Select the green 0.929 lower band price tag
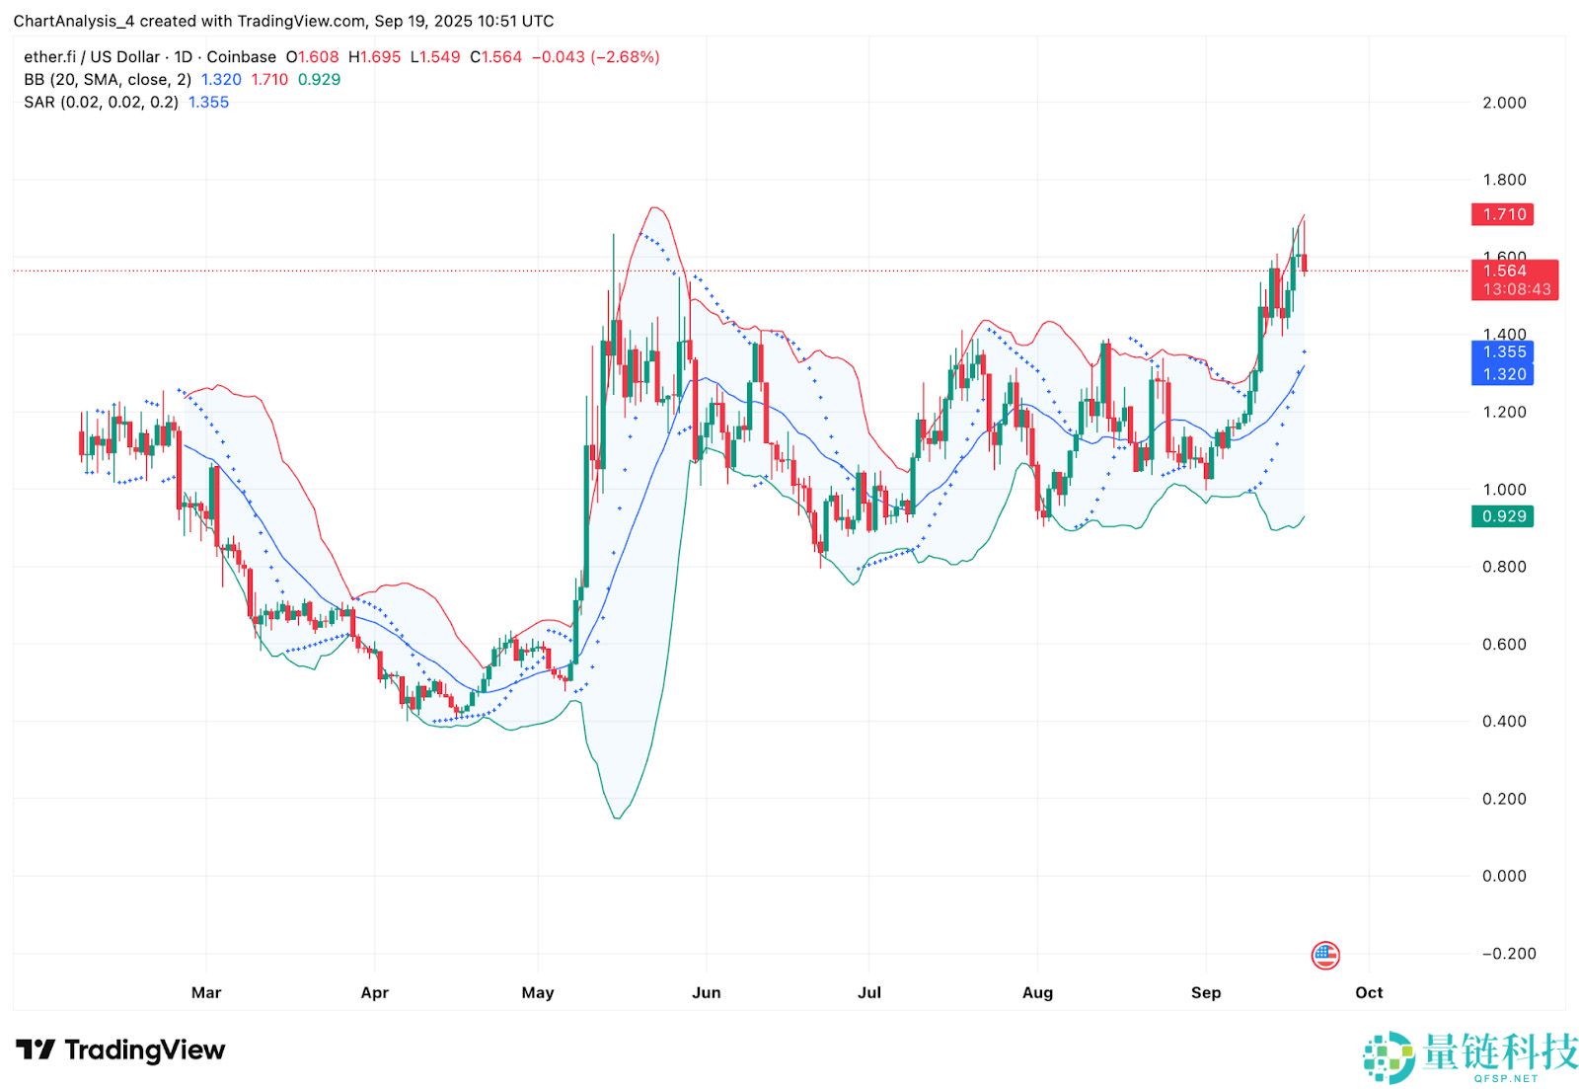Image resolution: width=1579 pixels, height=1089 pixels. pyautogui.click(x=1503, y=516)
